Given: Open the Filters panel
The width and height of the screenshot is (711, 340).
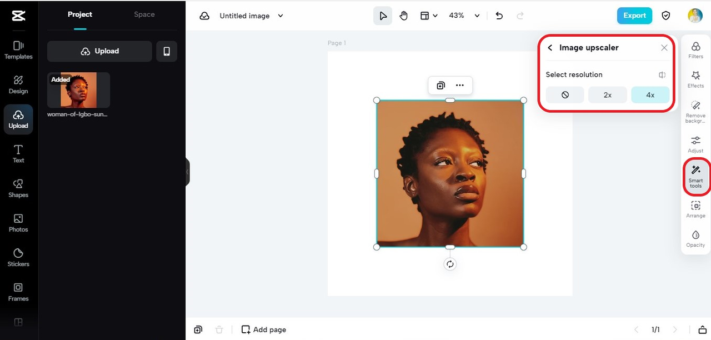Looking at the screenshot, I should 695,49.
